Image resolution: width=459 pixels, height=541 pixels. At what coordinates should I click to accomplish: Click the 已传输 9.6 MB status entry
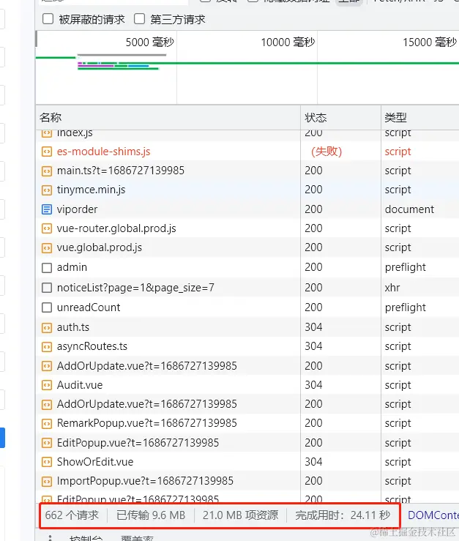pos(151,515)
